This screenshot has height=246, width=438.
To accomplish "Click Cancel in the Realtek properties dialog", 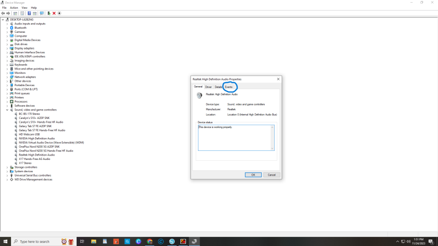I will point(272,175).
